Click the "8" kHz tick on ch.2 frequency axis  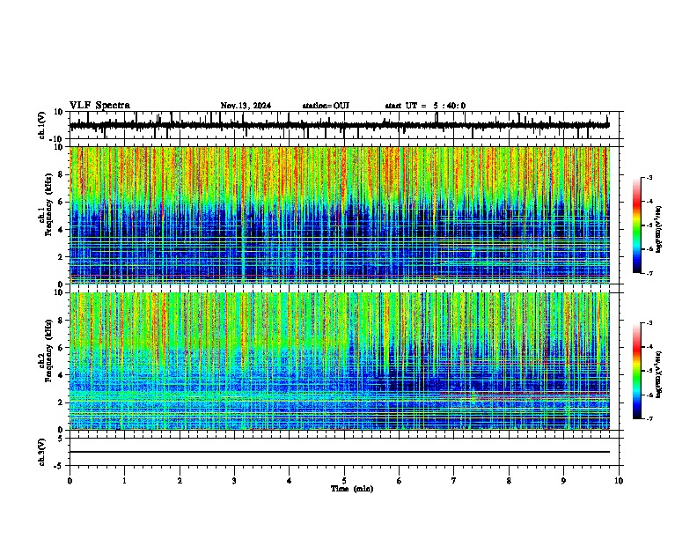coord(61,321)
